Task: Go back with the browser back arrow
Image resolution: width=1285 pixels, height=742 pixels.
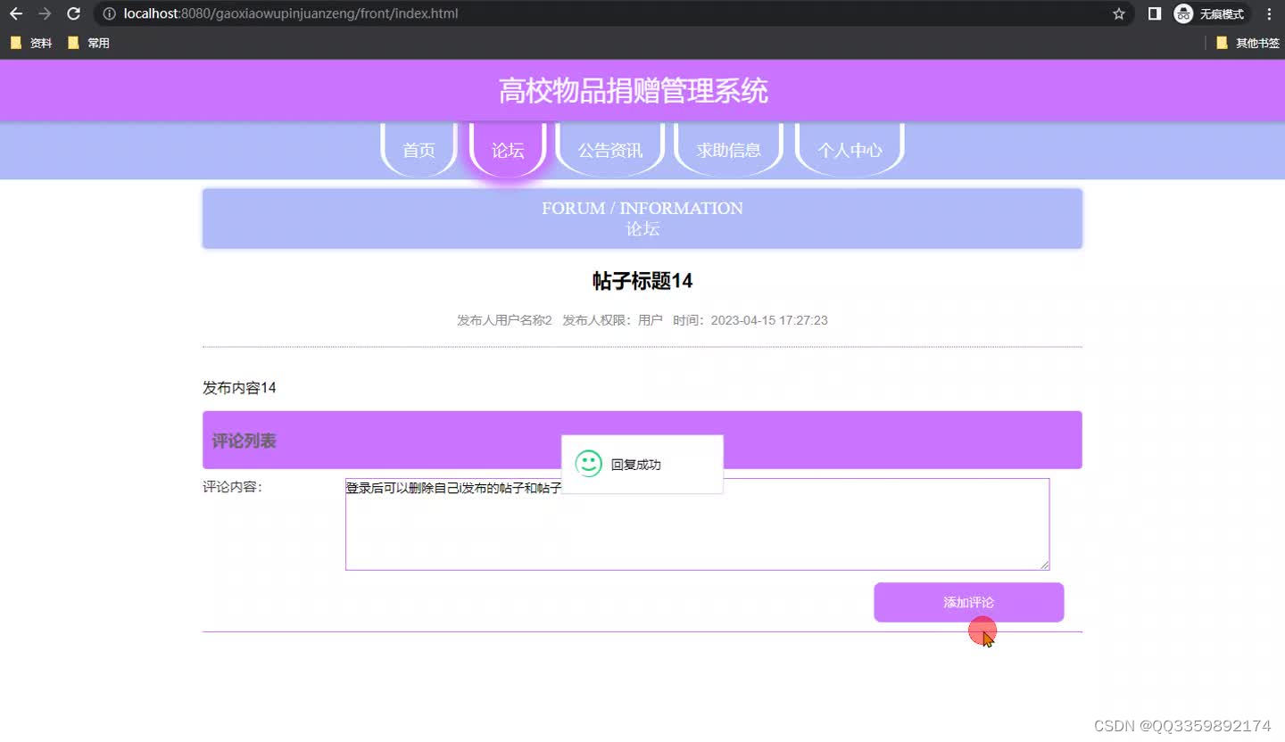Action: 16,13
